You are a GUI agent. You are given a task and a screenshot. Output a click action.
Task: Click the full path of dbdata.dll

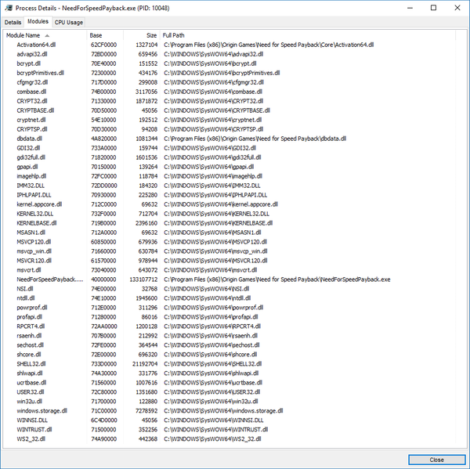click(255, 139)
